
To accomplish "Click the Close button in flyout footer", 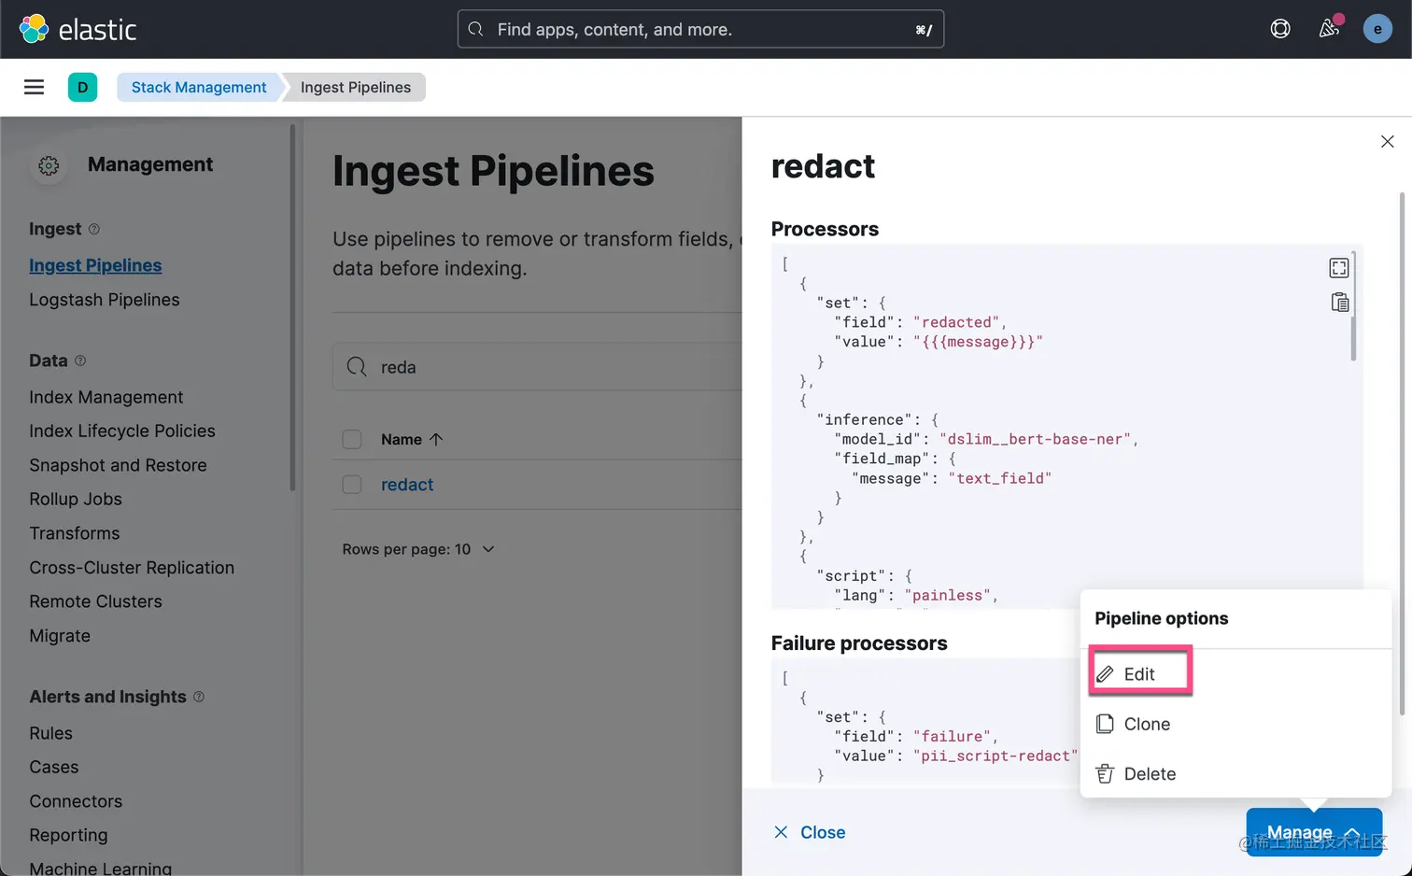I will (810, 832).
